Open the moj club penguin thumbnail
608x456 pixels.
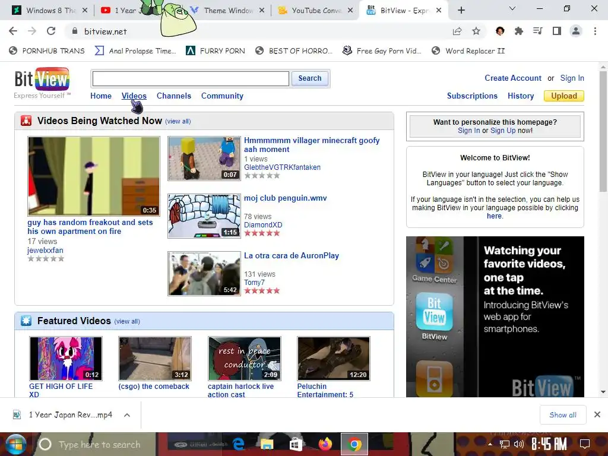pyautogui.click(x=204, y=216)
